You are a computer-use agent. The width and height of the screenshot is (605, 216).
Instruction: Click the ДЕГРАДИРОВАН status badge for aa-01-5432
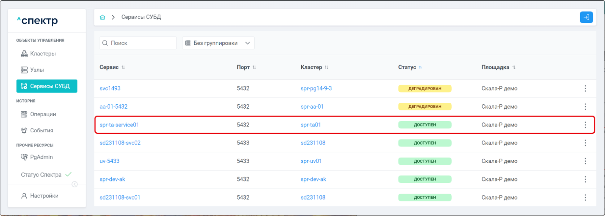tap(425, 107)
